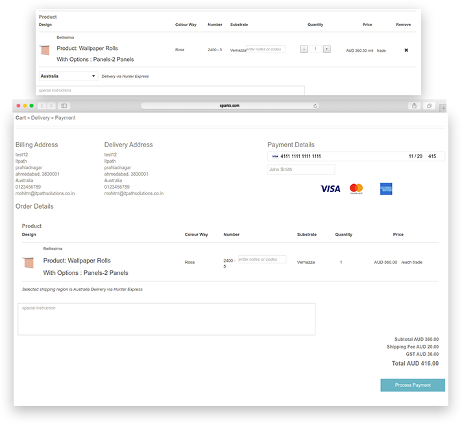
Task: Click the browser forward arrow
Action: 51,106
